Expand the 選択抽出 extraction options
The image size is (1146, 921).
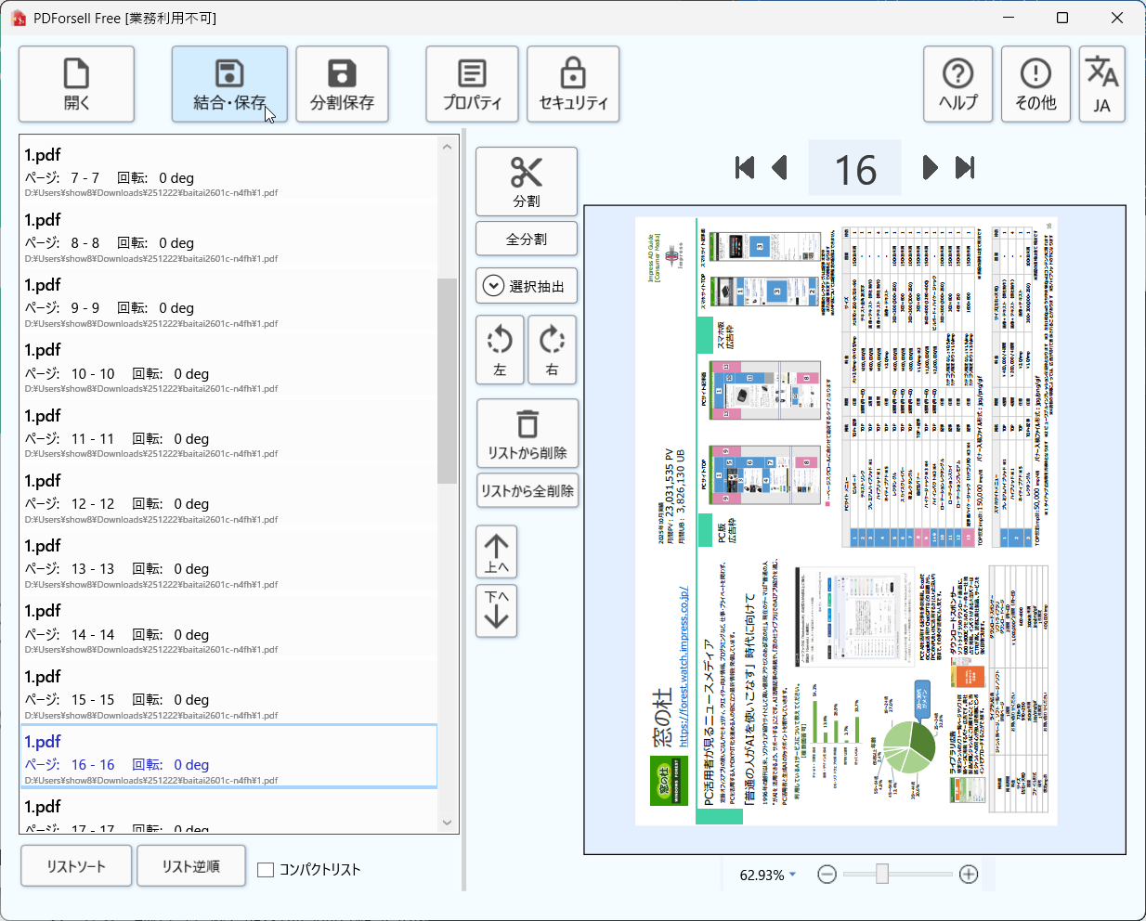coord(526,285)
